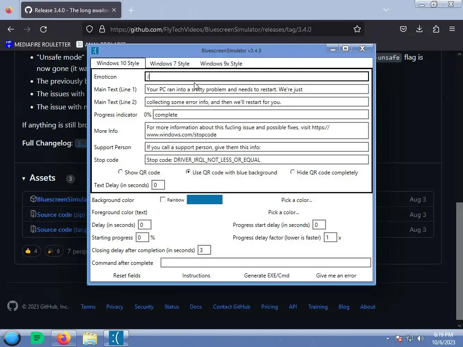Download the Source code (zip) asset

click(x=61, y=215)
